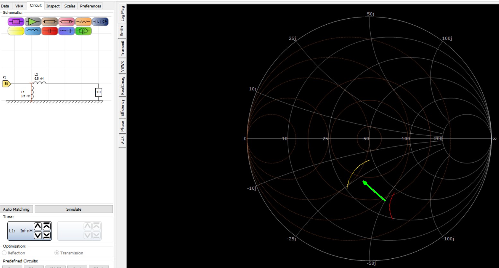Switch to Phase vertical tab
The height and width of the screenshot is (268, 499).
click(x=122, y=126)
